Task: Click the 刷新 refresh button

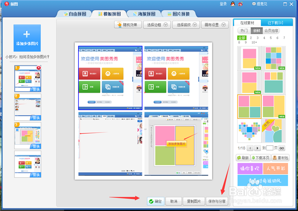Action: [x=243, y=158]
